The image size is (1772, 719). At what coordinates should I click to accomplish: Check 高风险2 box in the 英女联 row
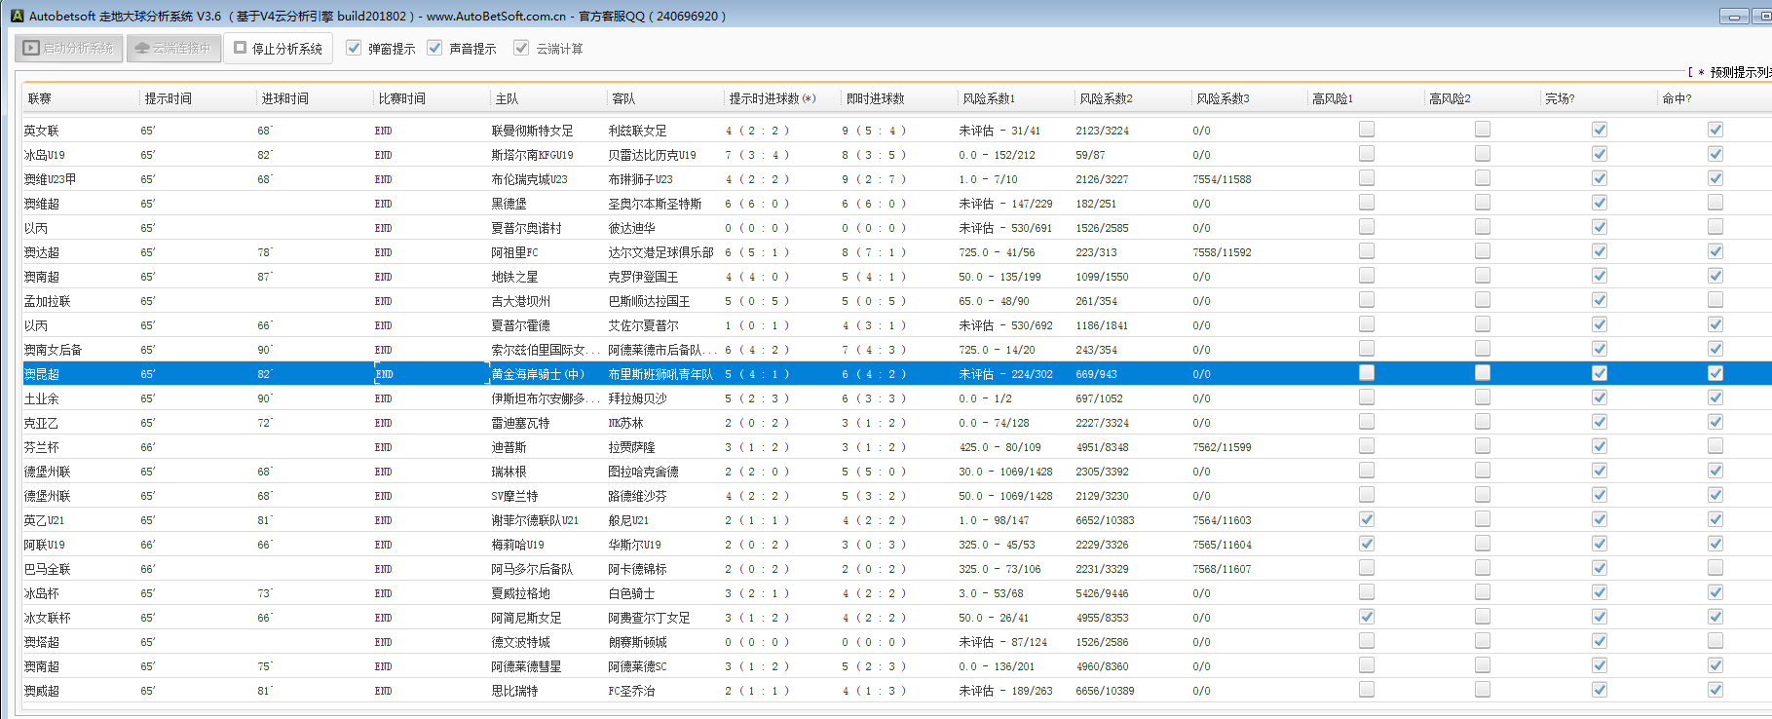point(1483,130)
